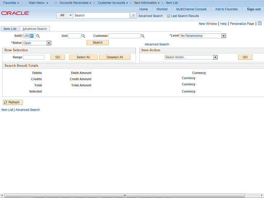Expand the Status dropdown
The height and width of the screenshot is (198, 264).
49,43
